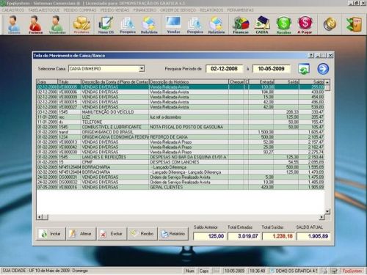Click the Descrição do Histórico column header
Screen dimensions: 367x275
coord(189,82)
